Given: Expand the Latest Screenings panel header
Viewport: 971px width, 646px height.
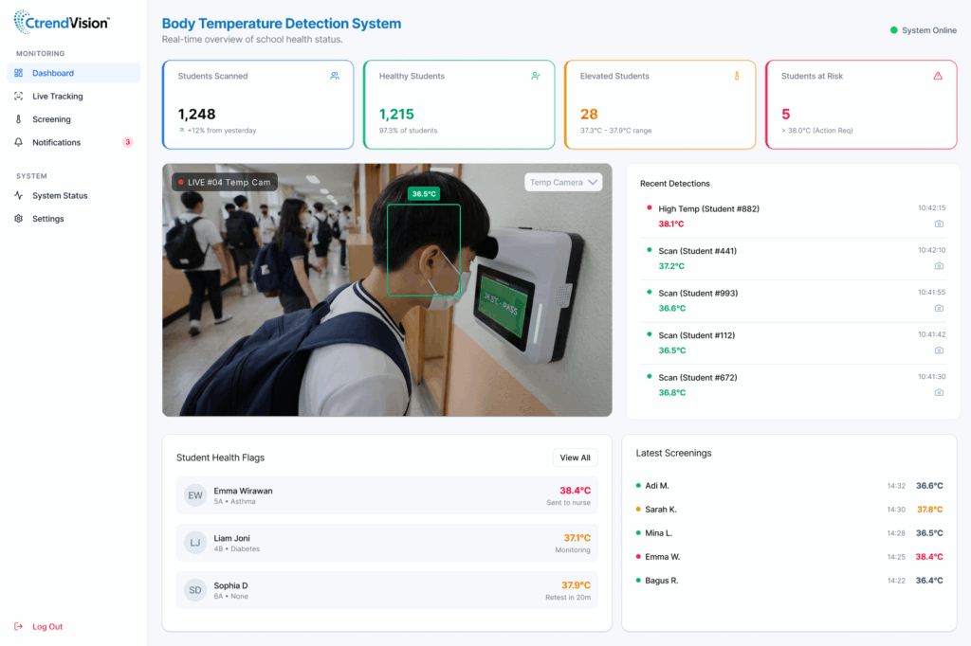Looking at the screenshot, I should tap(674, 453).
